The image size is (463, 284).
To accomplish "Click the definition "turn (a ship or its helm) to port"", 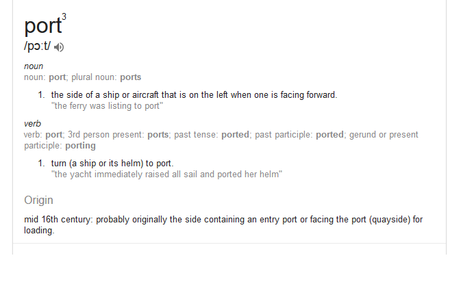I will coord(112,164).
